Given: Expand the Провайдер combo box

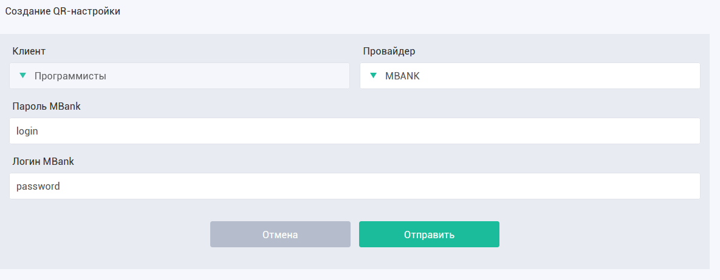Looking at the screenshot, I should click(530, 76).
